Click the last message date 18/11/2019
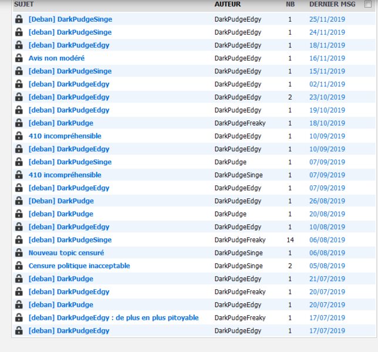 click(327, 45)
